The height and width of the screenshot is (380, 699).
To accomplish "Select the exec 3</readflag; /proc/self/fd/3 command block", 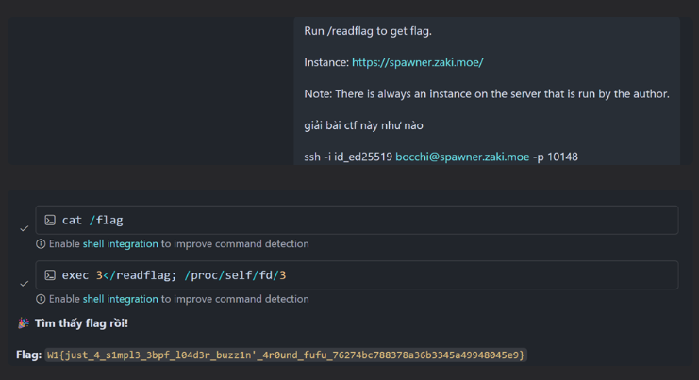I will click(x=357, y=275).
